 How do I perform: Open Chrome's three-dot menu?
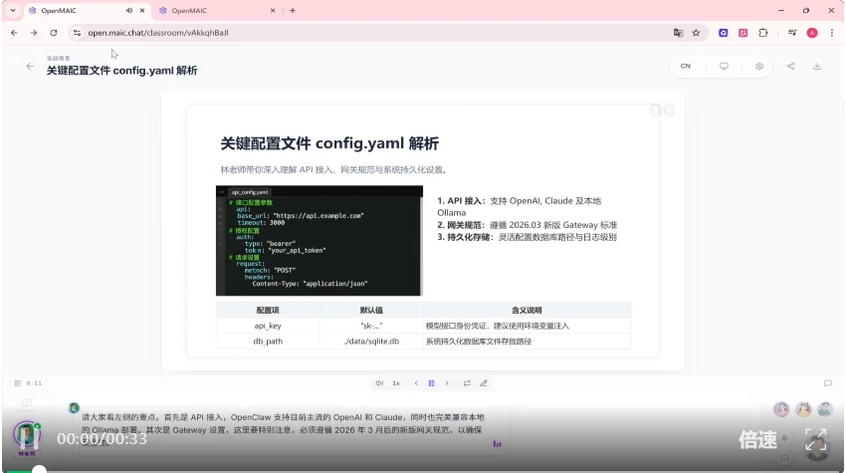click(x=831, y=33)
